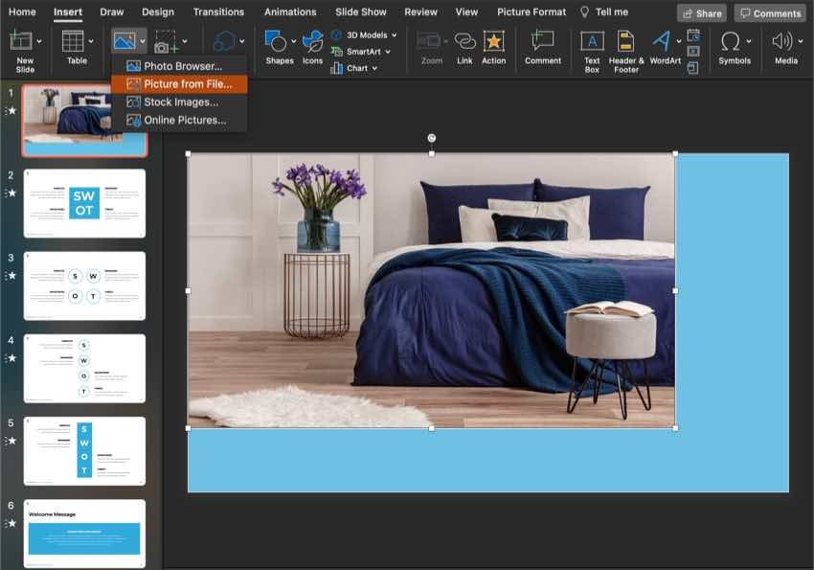Click the Action star icon
Viewport: 814px width, 570px height.
[493, 41]
